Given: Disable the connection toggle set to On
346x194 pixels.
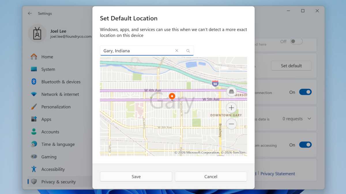Looking at the screenshot, I should point(305,92).
